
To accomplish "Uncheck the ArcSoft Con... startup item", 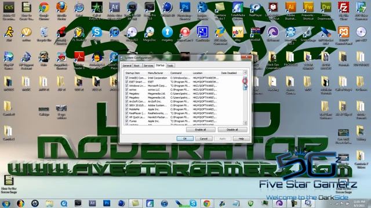I will point(127,102).
